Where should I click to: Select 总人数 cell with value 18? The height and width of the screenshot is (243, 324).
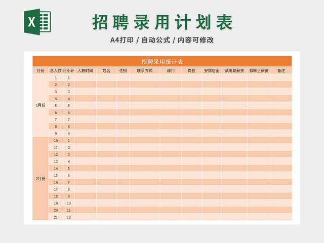coord(56,196)
